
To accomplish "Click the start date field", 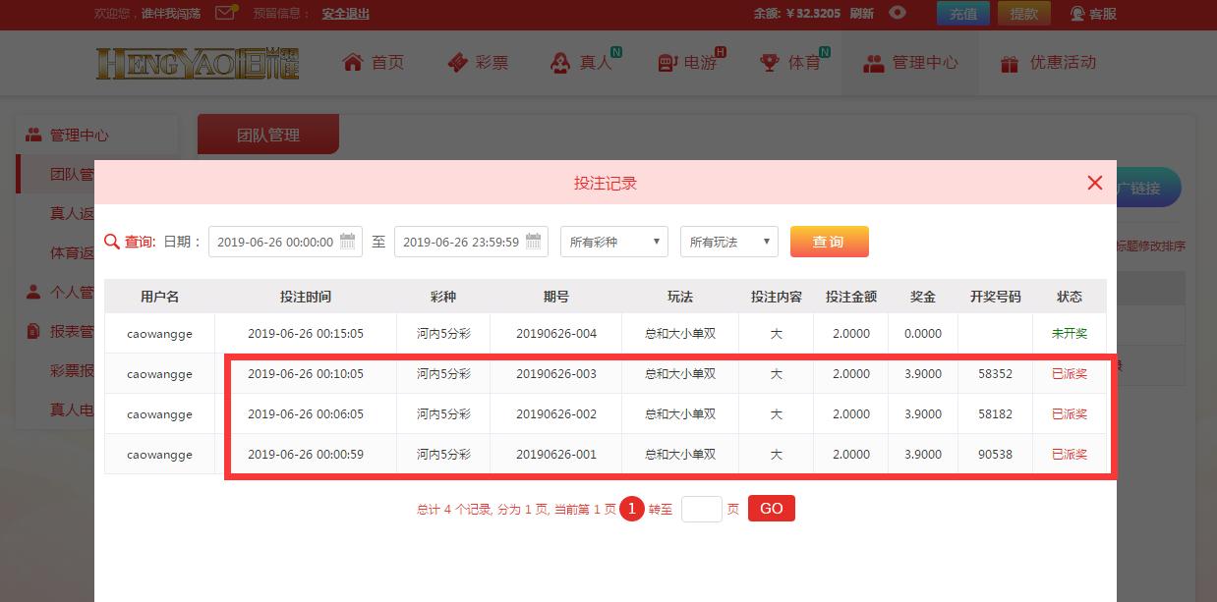I will (x=284, y=242).
